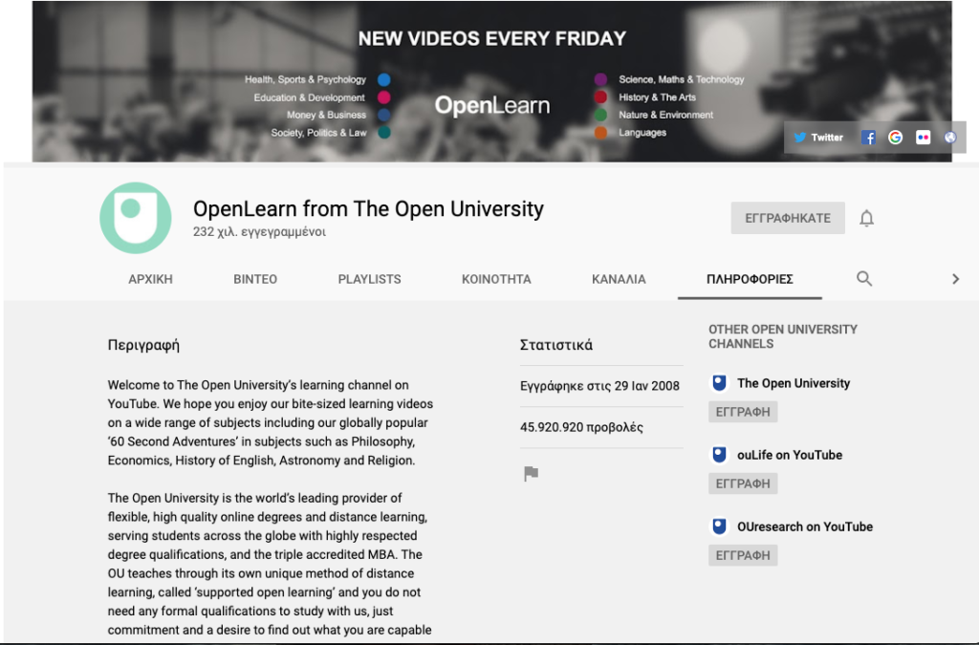Viewport: 979px width, 645px height.
Task: Click the orange Languages dot
Action: pyautogui.click(x=600, y=132)
